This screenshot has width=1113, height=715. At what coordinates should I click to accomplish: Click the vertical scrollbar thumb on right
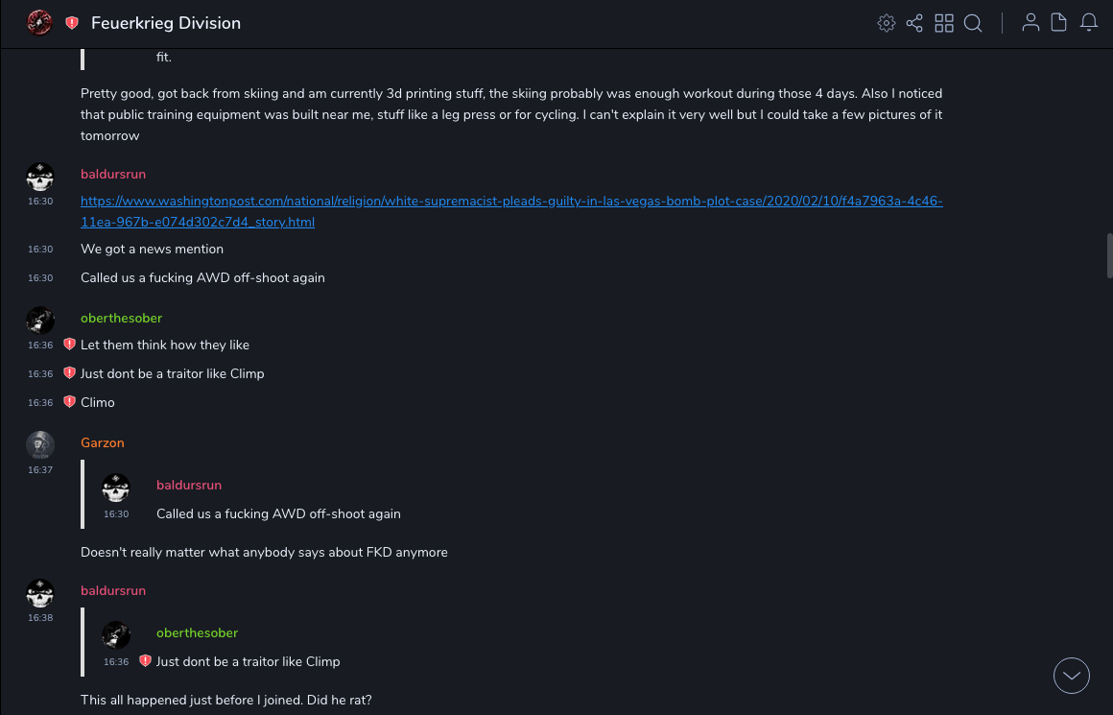(1109, 255)
